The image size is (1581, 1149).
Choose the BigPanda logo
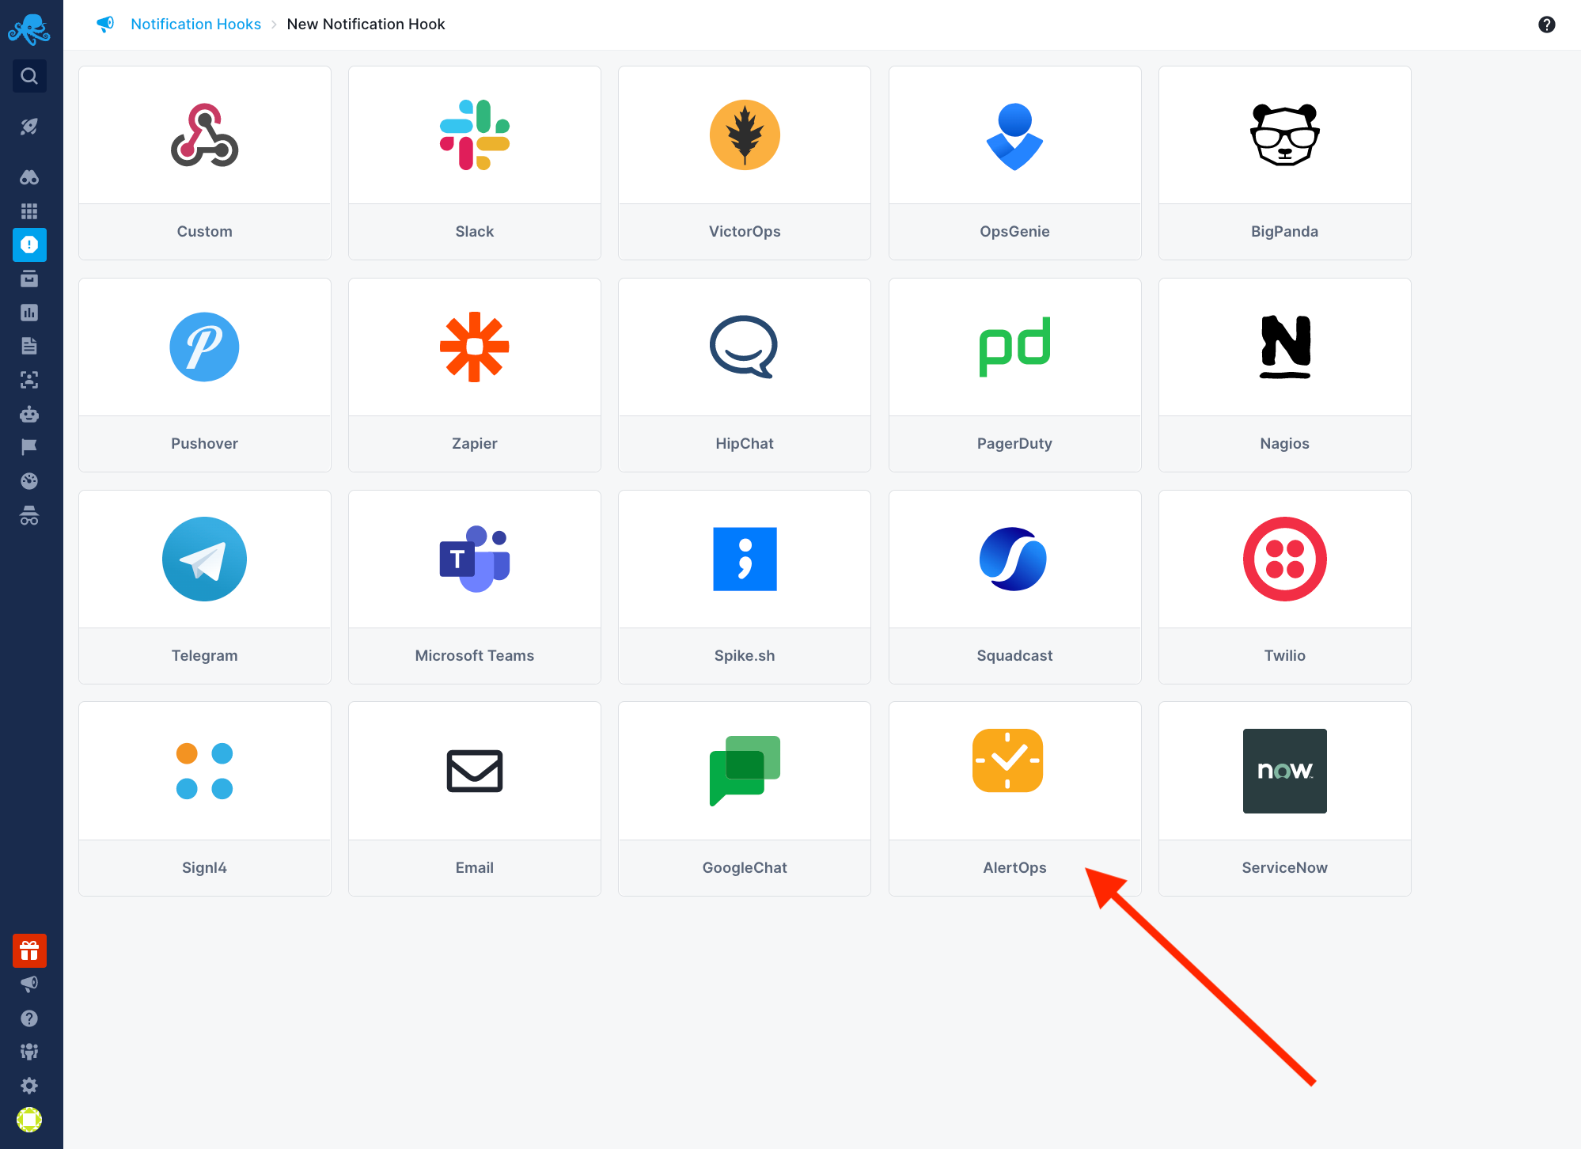coord(1285,135)
